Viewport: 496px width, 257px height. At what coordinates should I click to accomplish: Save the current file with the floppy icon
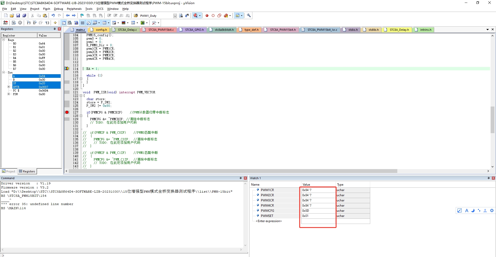(18, 16)
